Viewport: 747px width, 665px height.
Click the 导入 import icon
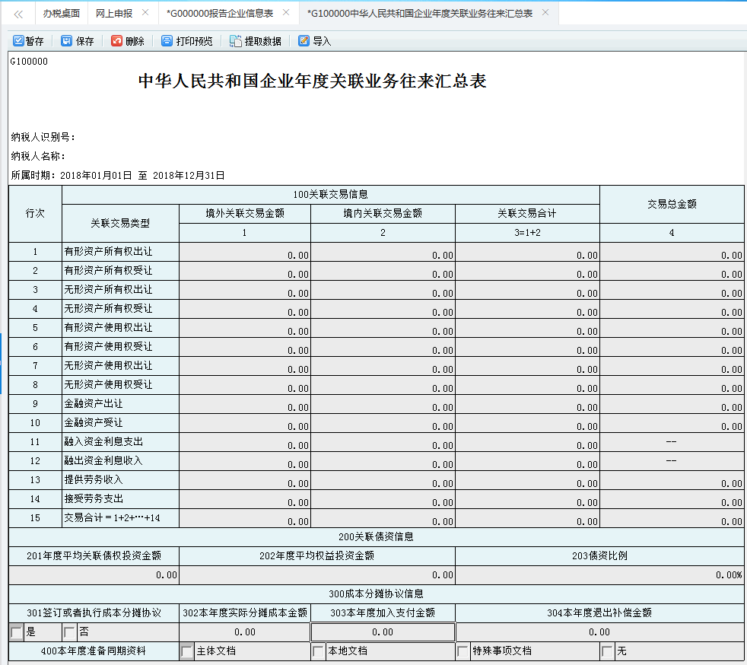304,41
